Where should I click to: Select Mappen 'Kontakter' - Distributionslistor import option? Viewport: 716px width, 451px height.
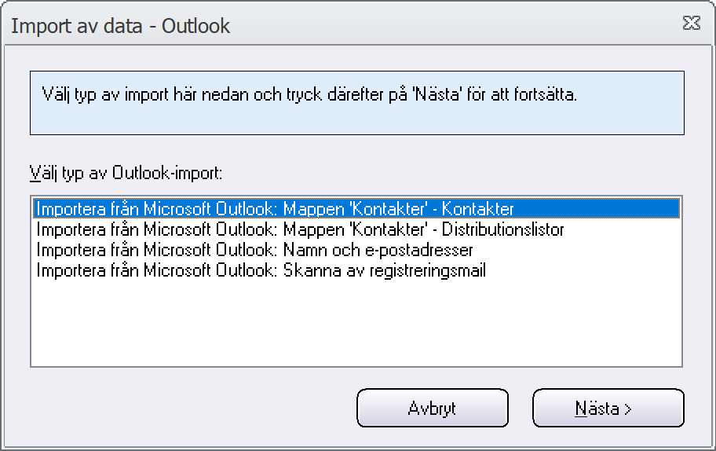tap(356, 229)
